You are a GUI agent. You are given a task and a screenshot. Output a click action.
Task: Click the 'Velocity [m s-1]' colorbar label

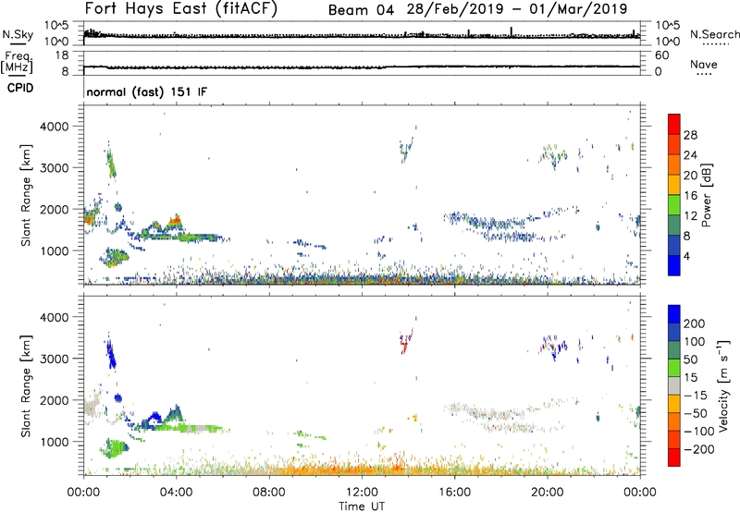coord(723,385)
